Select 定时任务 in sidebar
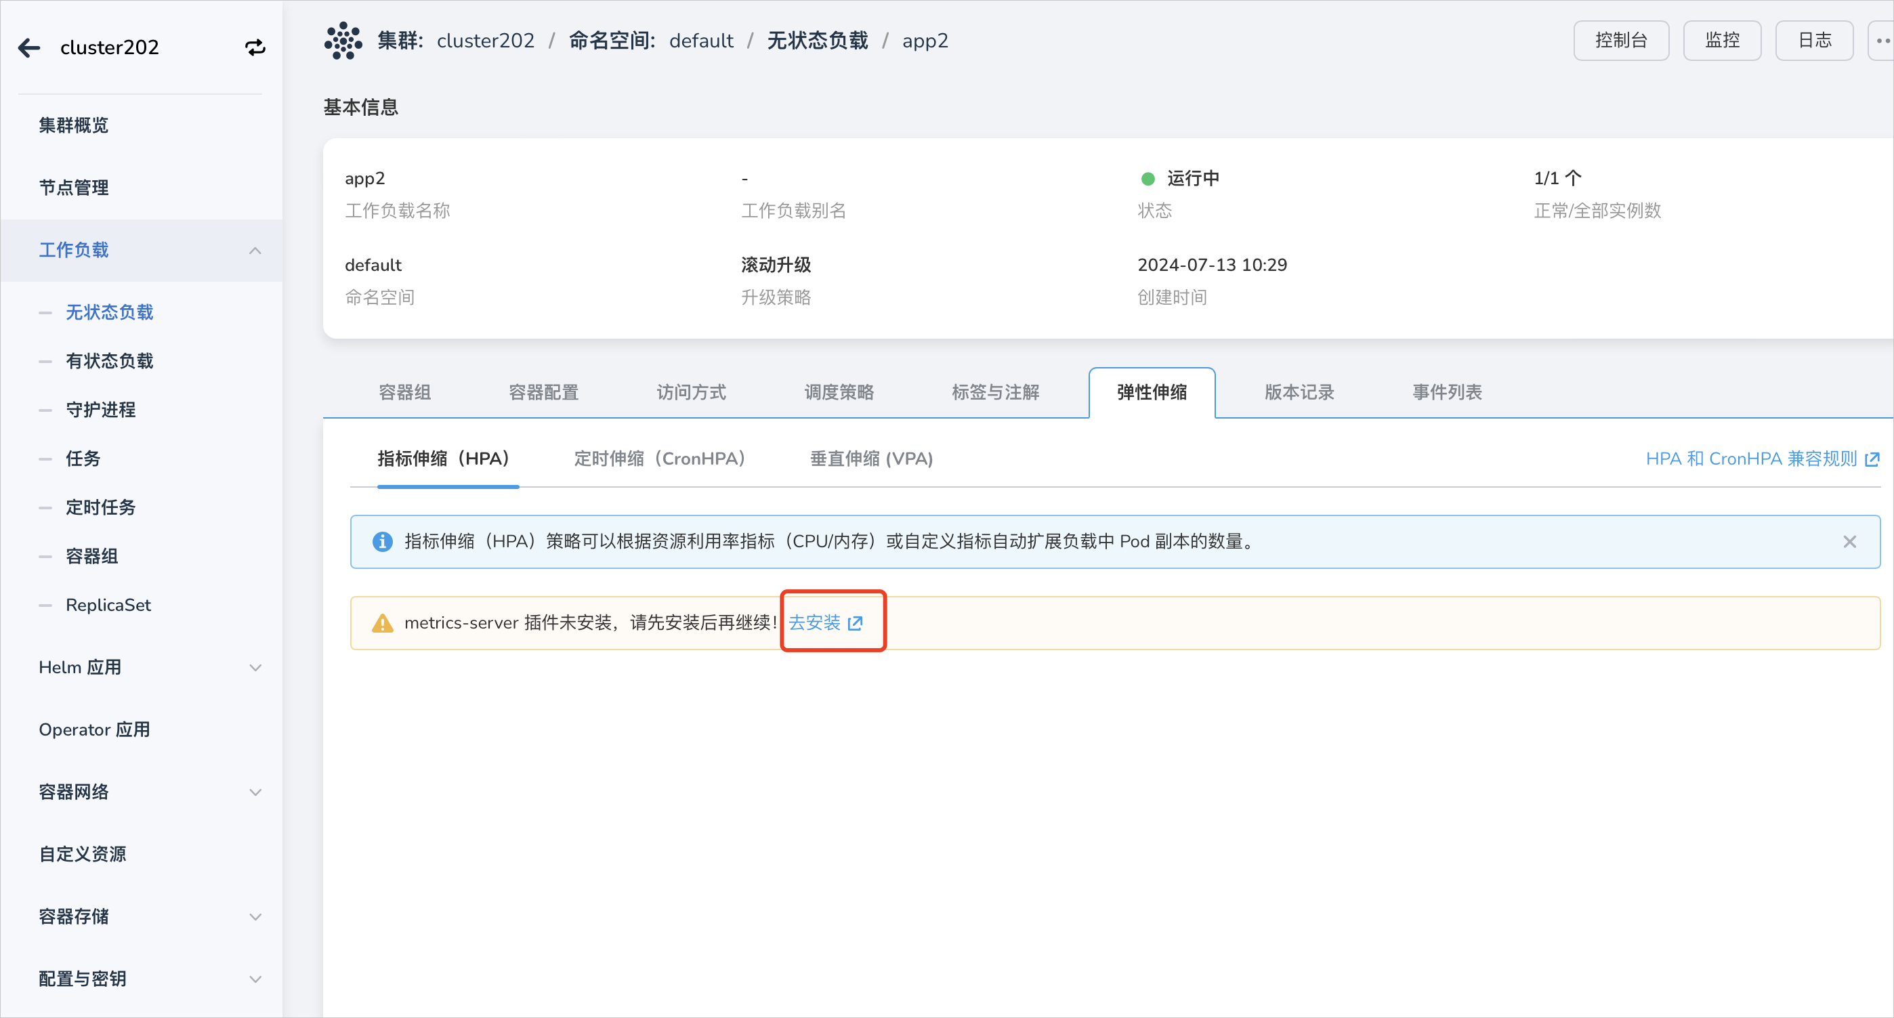Viewport: 1894px width, 1018px height. [x=101, y=507]
